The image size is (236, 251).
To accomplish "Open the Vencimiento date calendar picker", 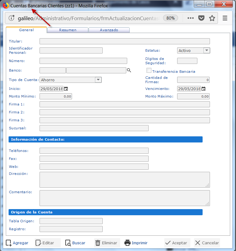I will coord(204,89).
